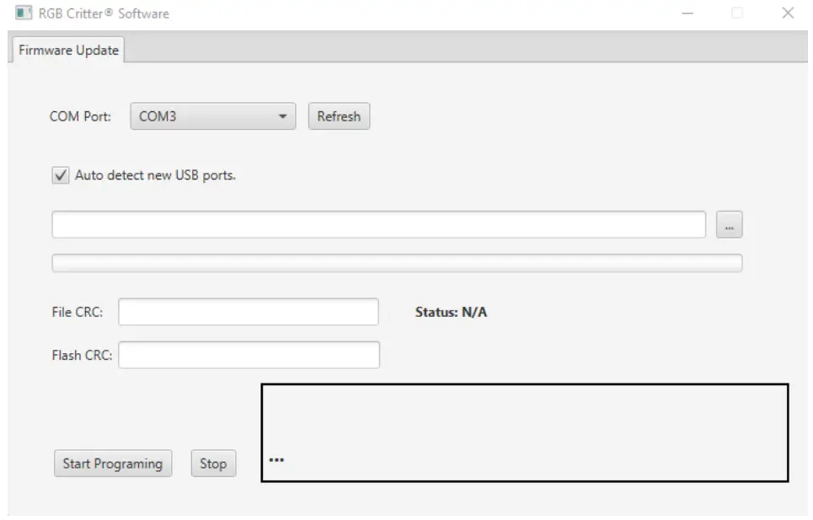Focus the Flash CRC field
The image size is (813, 520).
pyautogui.click(x=249, y=355)
